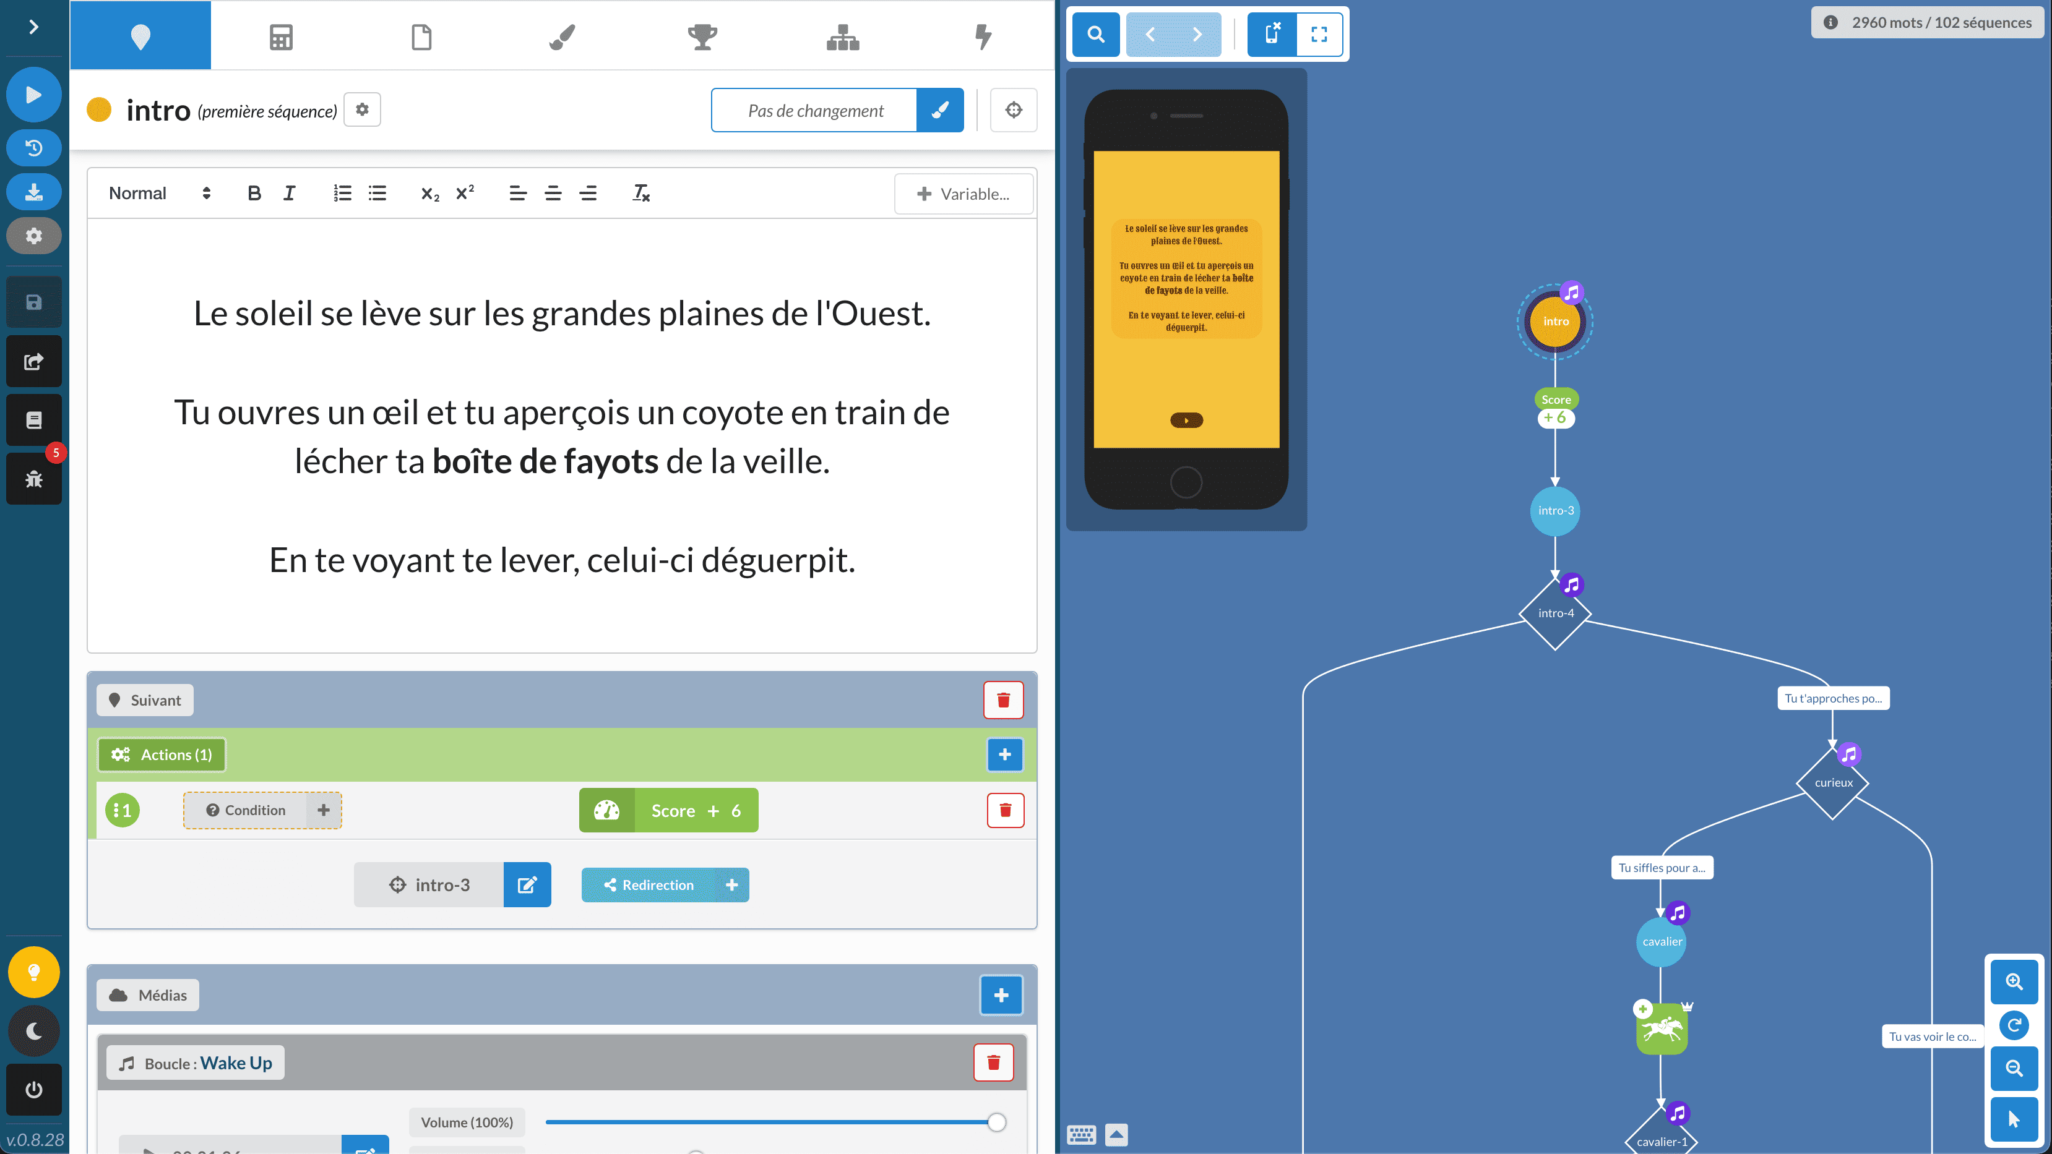The width and height of the screenshot is (2052, 1154).
Task: Open the history restore icon in sidebar
Action: pos(33,148)
